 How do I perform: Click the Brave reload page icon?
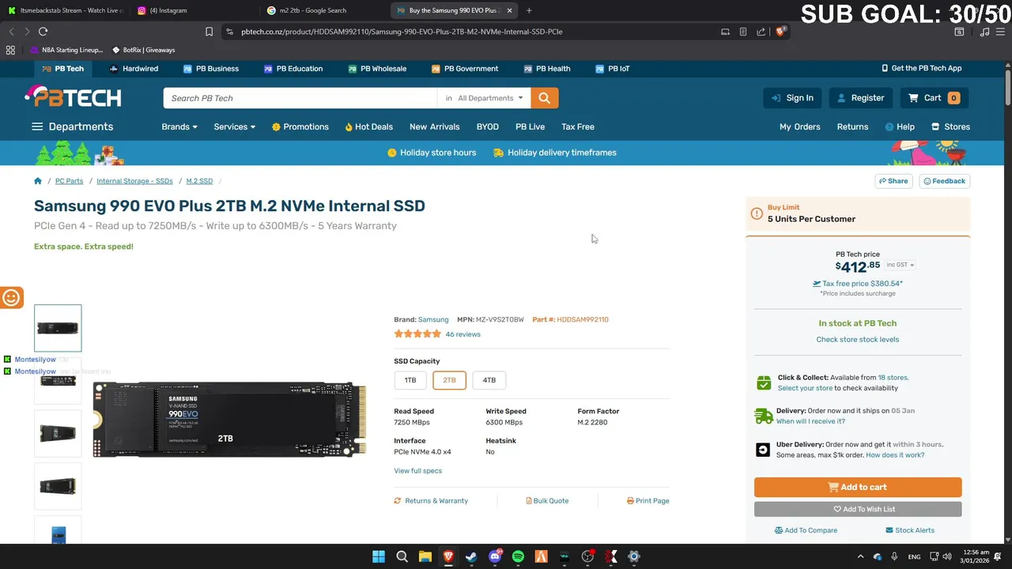tap(43, 32)
